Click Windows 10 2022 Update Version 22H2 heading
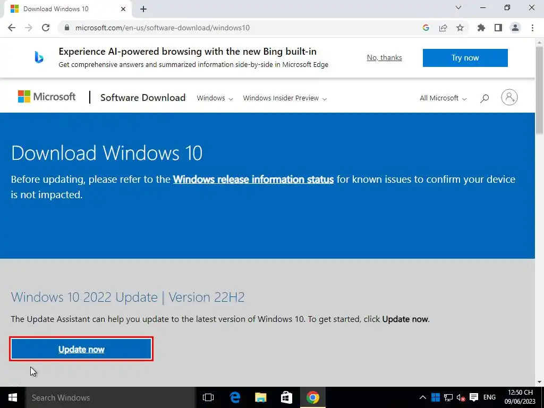 tap(127, 297)
